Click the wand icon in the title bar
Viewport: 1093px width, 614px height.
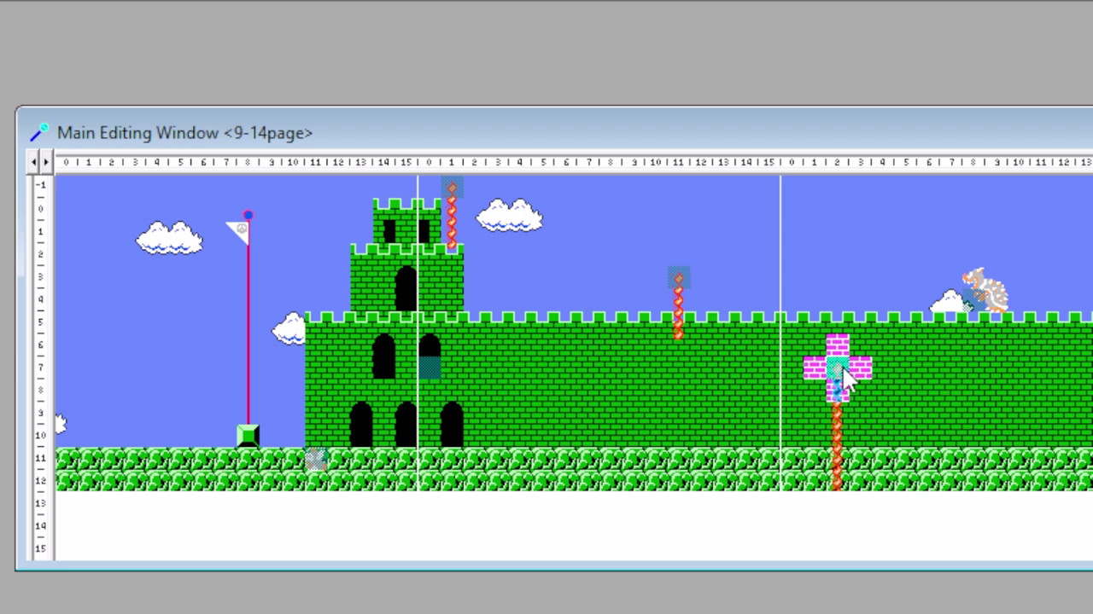39,132
